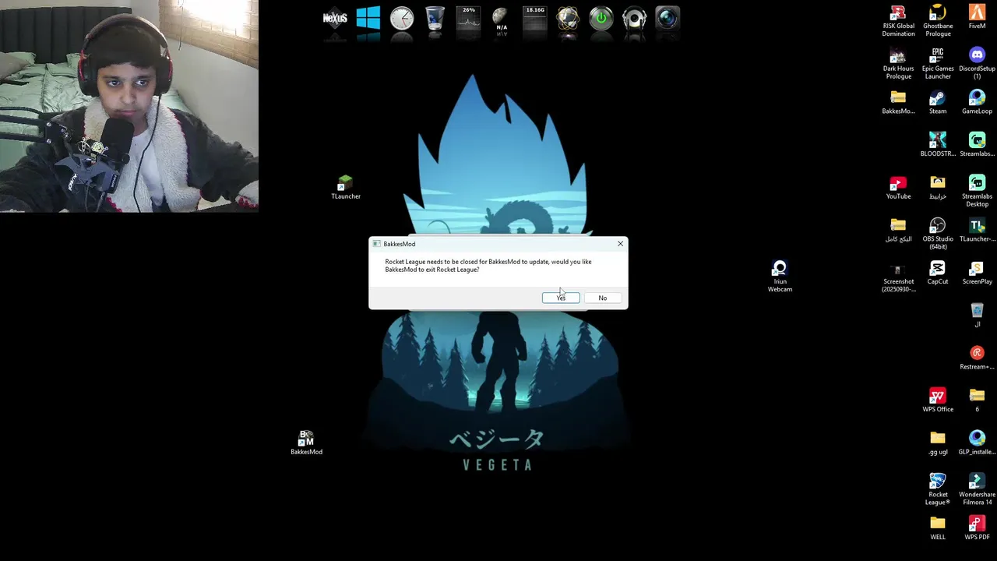Open the خرابيط folder
The height and width of the screenshot is (561, 997).
click(x=938, y=188)
